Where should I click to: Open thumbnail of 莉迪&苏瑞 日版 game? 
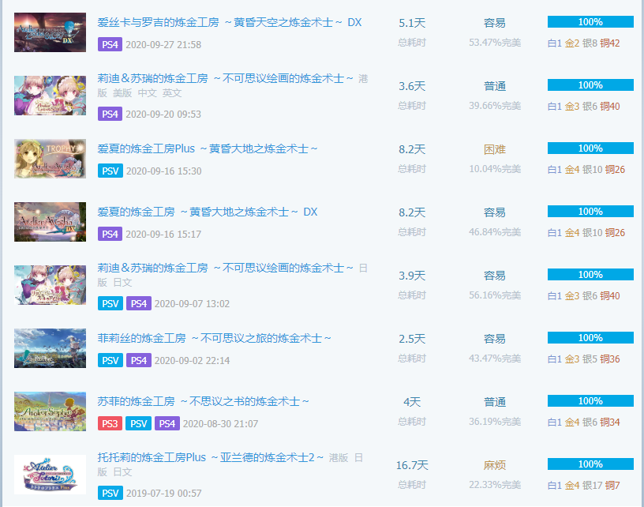(x=50, y=285)
